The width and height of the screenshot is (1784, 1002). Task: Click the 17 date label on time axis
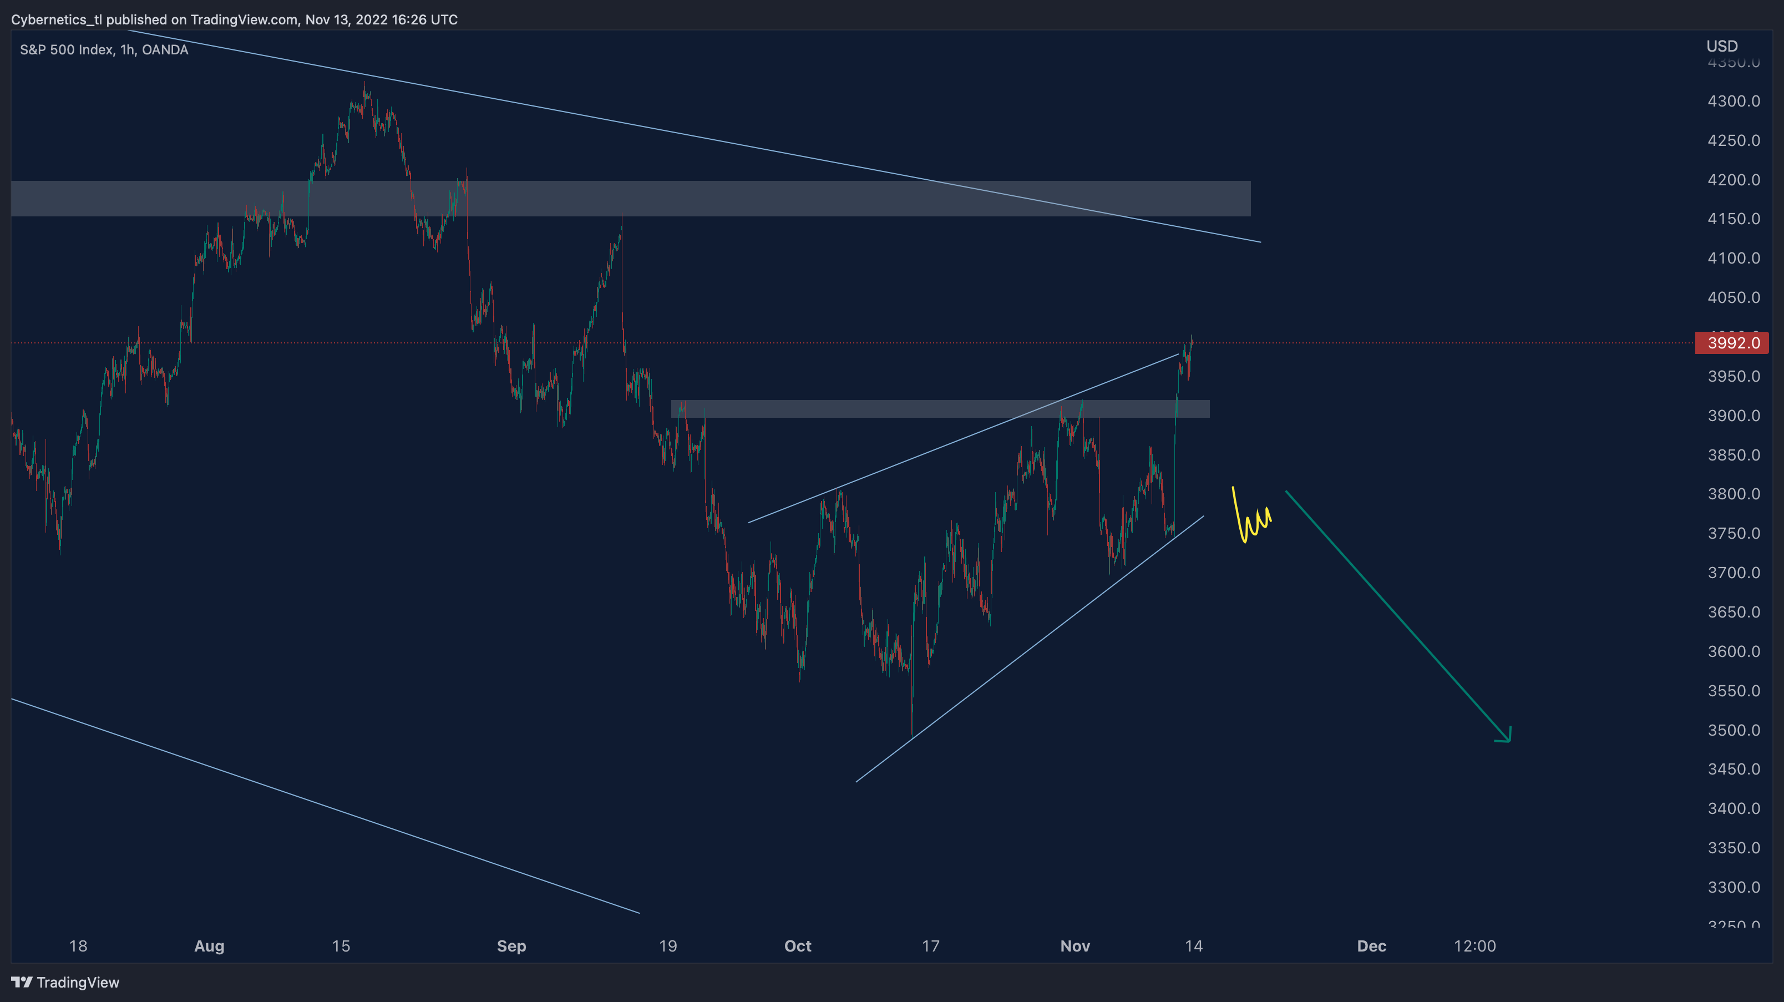coord(931,947)
